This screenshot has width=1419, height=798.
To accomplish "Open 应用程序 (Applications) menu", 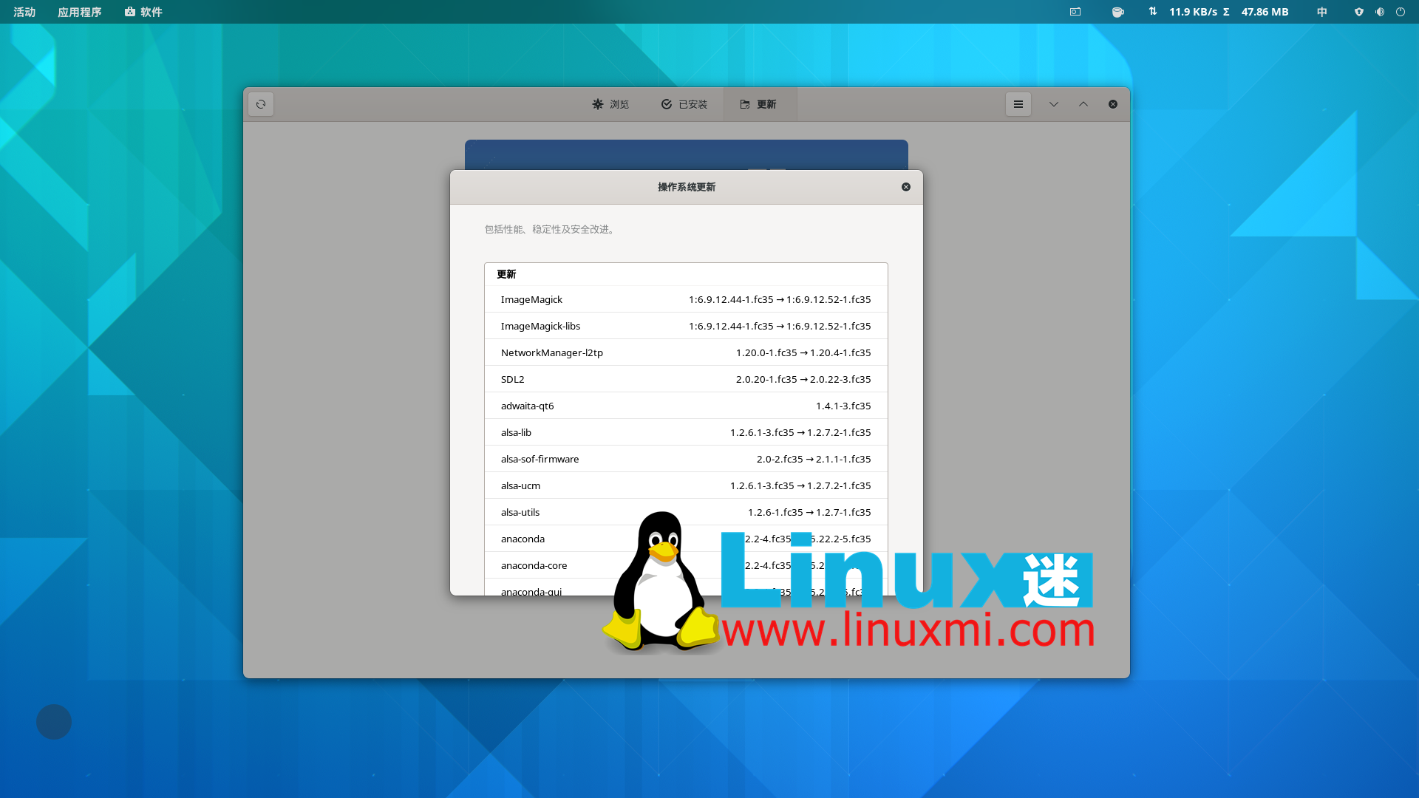I will point(79,11).
